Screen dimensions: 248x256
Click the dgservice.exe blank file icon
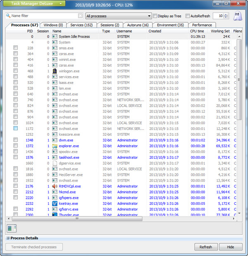pyautogui.click(x=55, y=163)
